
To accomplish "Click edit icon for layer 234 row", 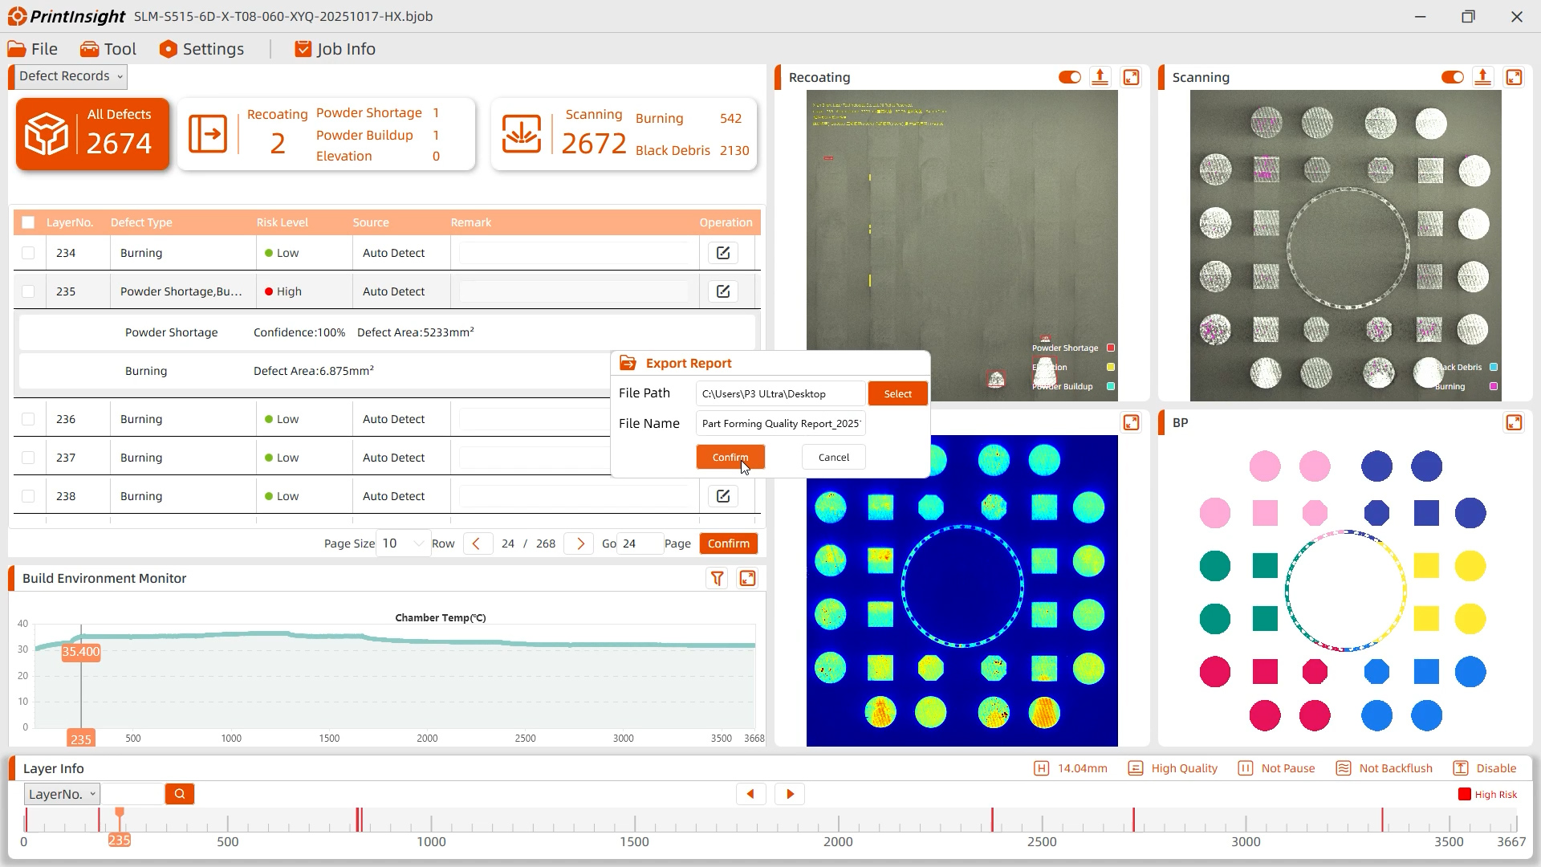I will pos(723,253).
